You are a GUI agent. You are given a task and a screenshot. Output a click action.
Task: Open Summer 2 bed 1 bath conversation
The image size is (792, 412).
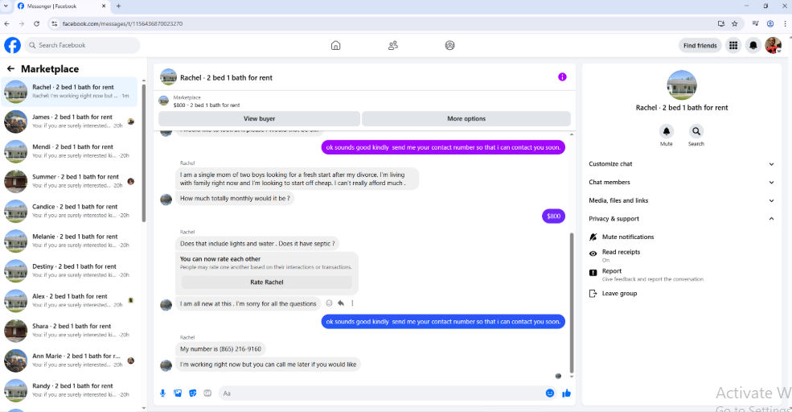70,181
